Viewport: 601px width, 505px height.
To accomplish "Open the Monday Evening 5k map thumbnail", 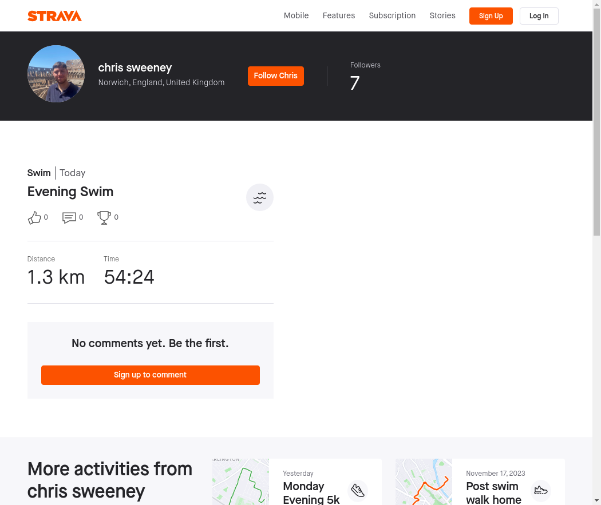I will tap(241, 482).
